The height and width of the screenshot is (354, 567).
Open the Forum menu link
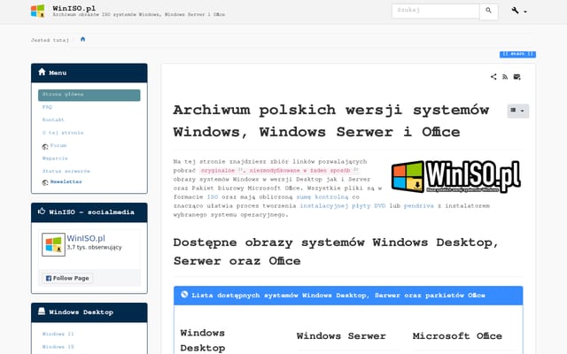[x=58, y=145]
